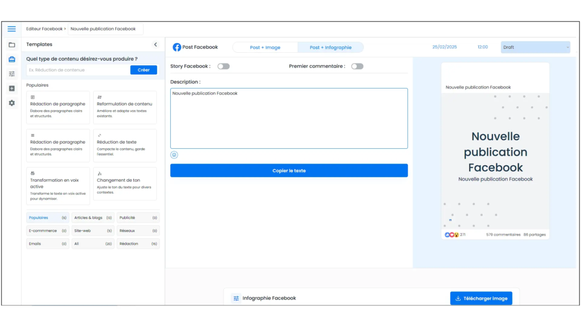Open the Reformulation de contenu template
581x327 pixels.
click(x=125, y=107)
